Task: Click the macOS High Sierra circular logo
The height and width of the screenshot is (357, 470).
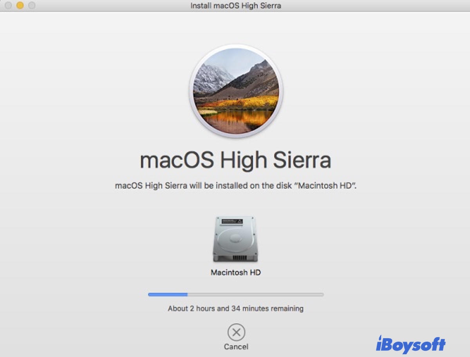Action: coord(236,91)
